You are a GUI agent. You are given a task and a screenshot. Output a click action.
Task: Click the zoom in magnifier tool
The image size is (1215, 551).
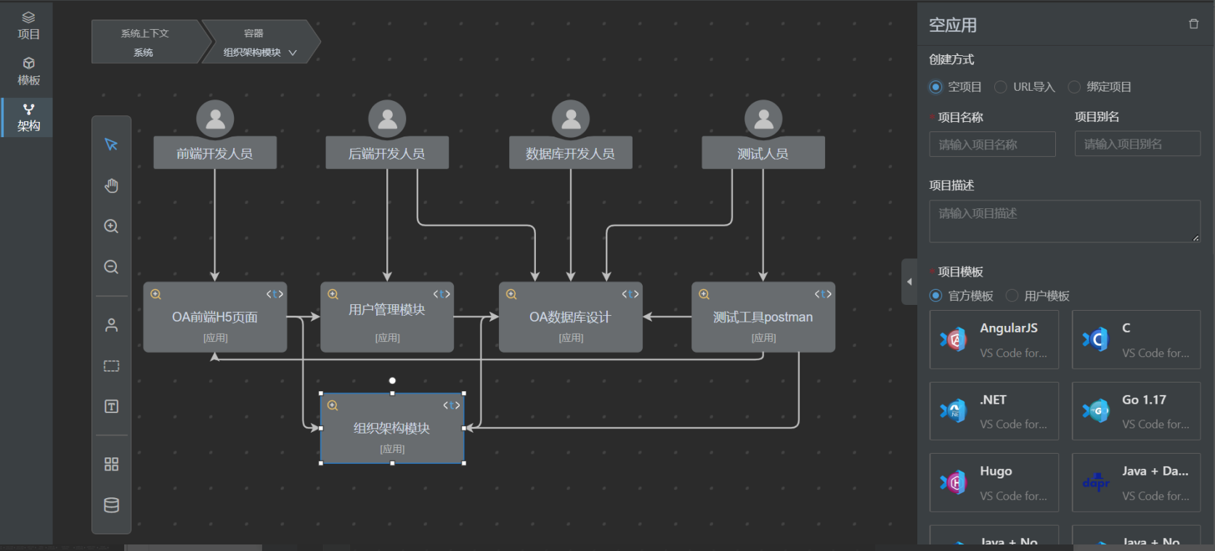(x=111, y=226)
